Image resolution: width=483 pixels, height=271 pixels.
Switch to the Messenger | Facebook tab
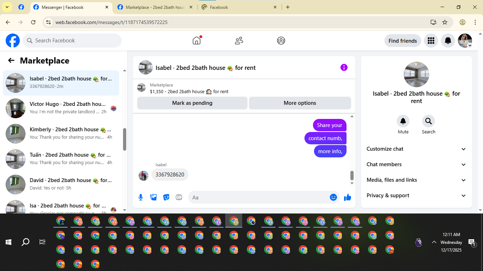(71, 7)
